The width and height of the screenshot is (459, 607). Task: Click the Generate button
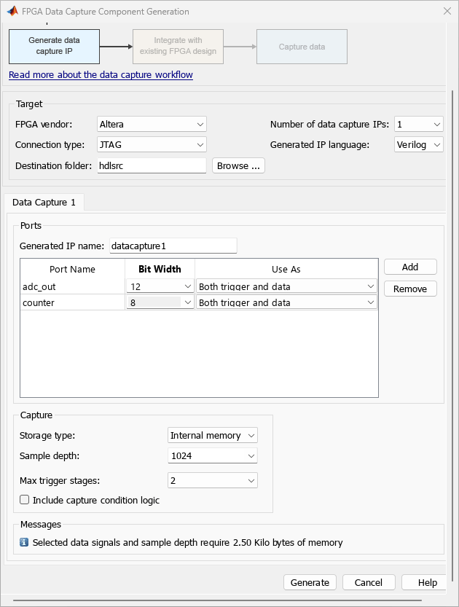[x=310, y=582]
